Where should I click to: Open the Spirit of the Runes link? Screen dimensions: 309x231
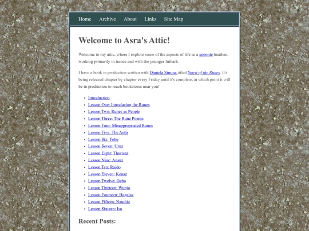[204, 72]
